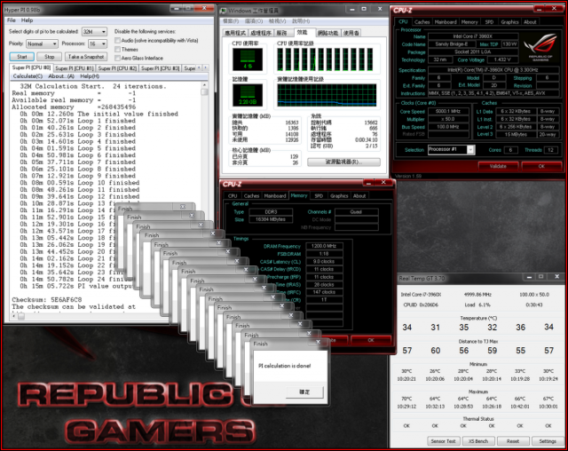
Task: Confirm the PI calculation is done dialog
Action: pyautogui.click(x=304, y=392)
